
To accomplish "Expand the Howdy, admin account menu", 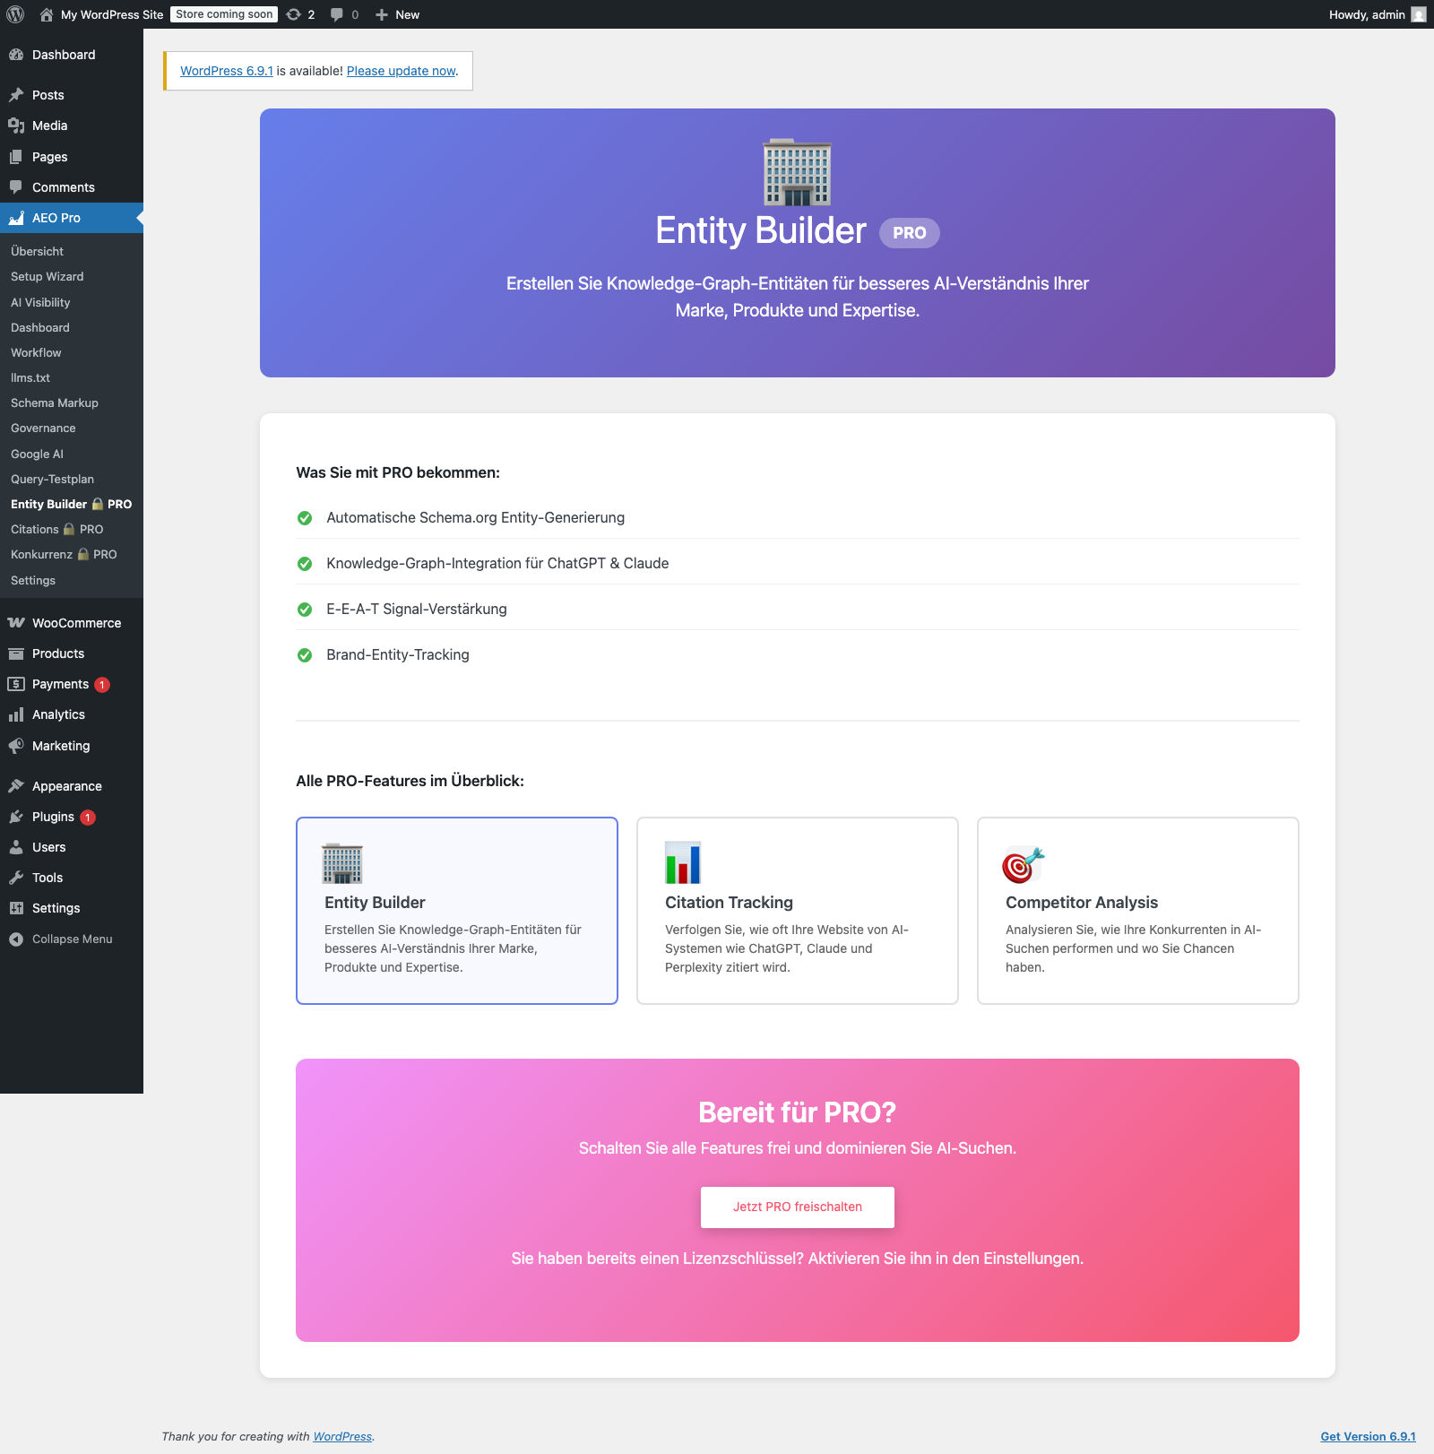I will (1367, 14).
